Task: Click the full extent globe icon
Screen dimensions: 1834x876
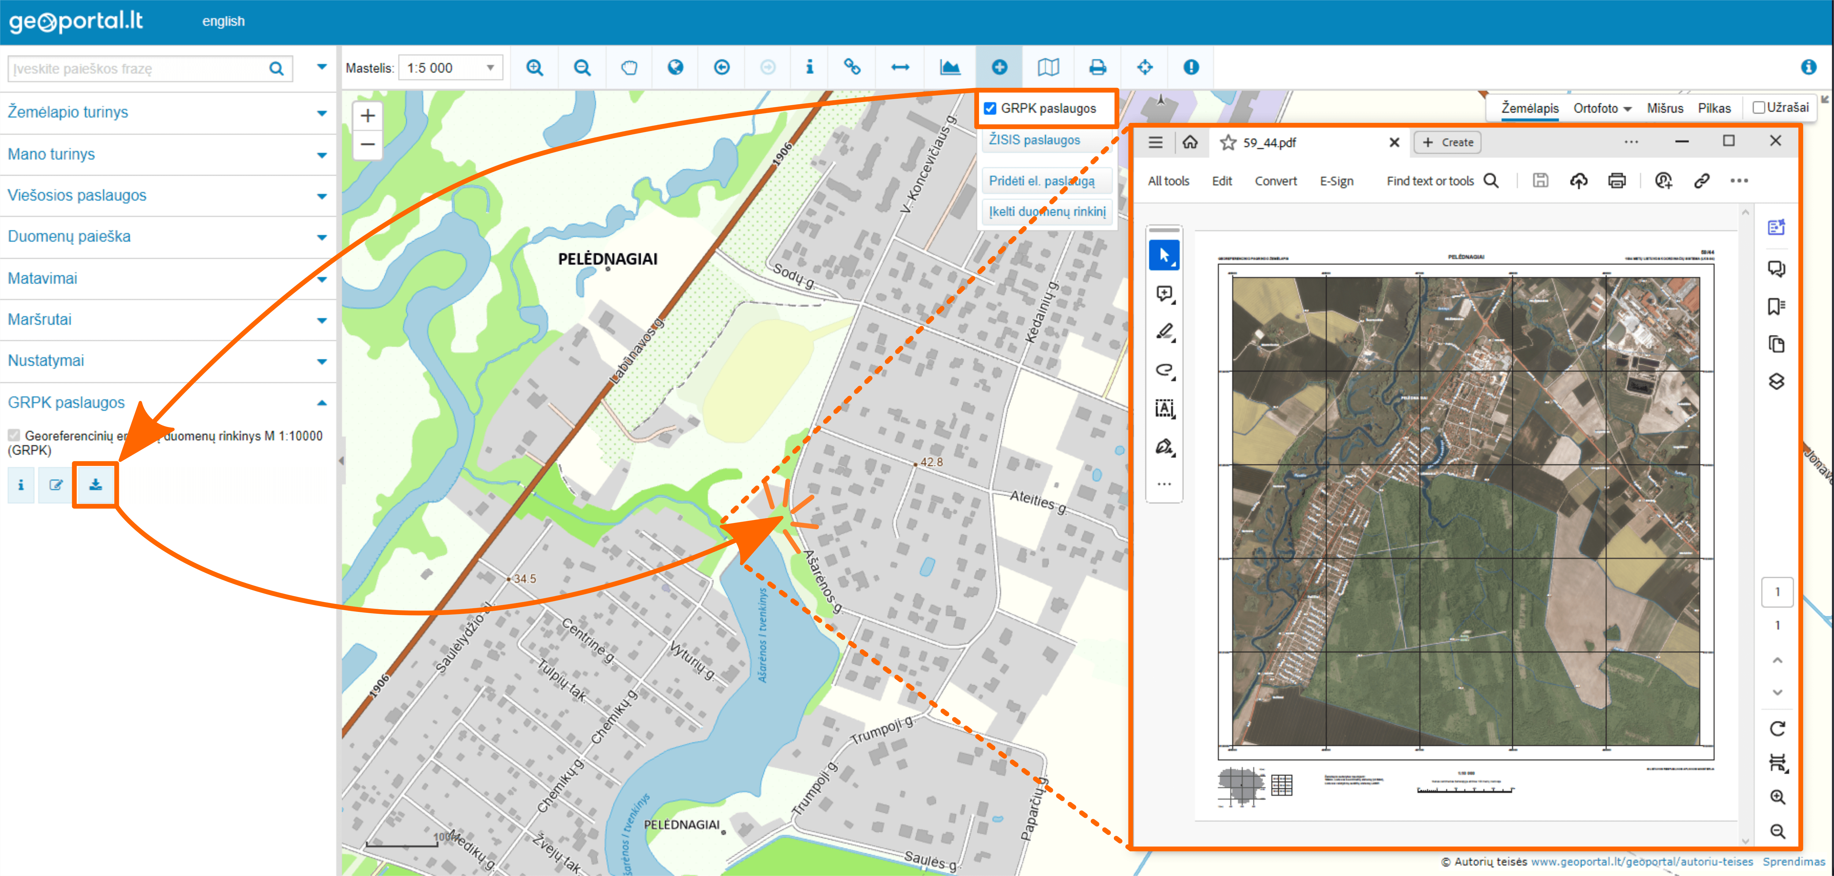Action: (x=675, y=68)
